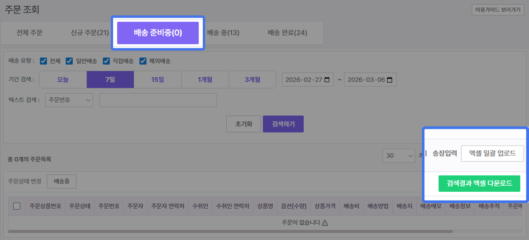Open the calendar picker for end date 2026-03-06

coord(389,80)
